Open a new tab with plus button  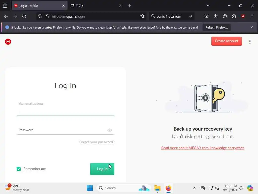click(130, 6)
